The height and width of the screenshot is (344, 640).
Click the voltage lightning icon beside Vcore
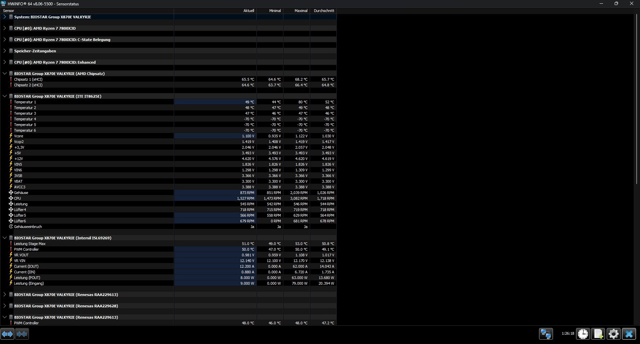(x=11, y=136)
